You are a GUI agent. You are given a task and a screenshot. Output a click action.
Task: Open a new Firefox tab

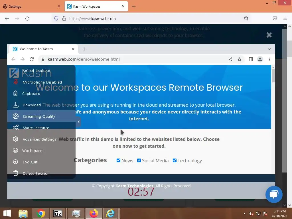click(134, 7)
